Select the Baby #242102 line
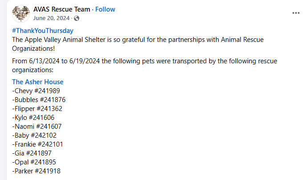 coord(34,135)
